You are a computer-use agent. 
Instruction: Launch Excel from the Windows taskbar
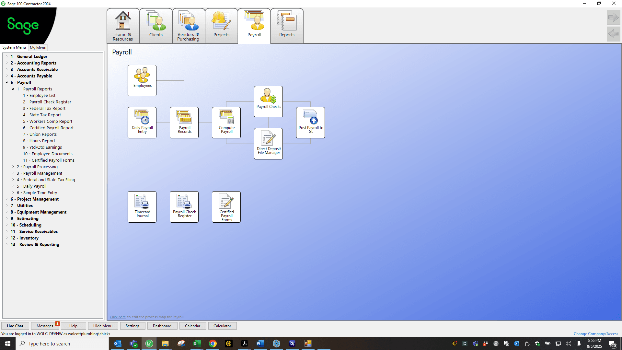point(197,344)
